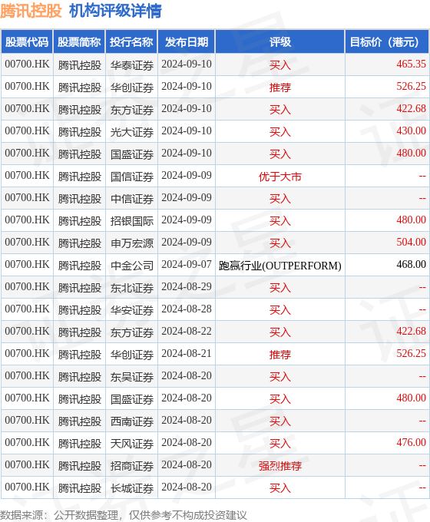This screenshot has height=522, width=430.
Task: Click the 目标价（港元） column header
Action: 387,42
